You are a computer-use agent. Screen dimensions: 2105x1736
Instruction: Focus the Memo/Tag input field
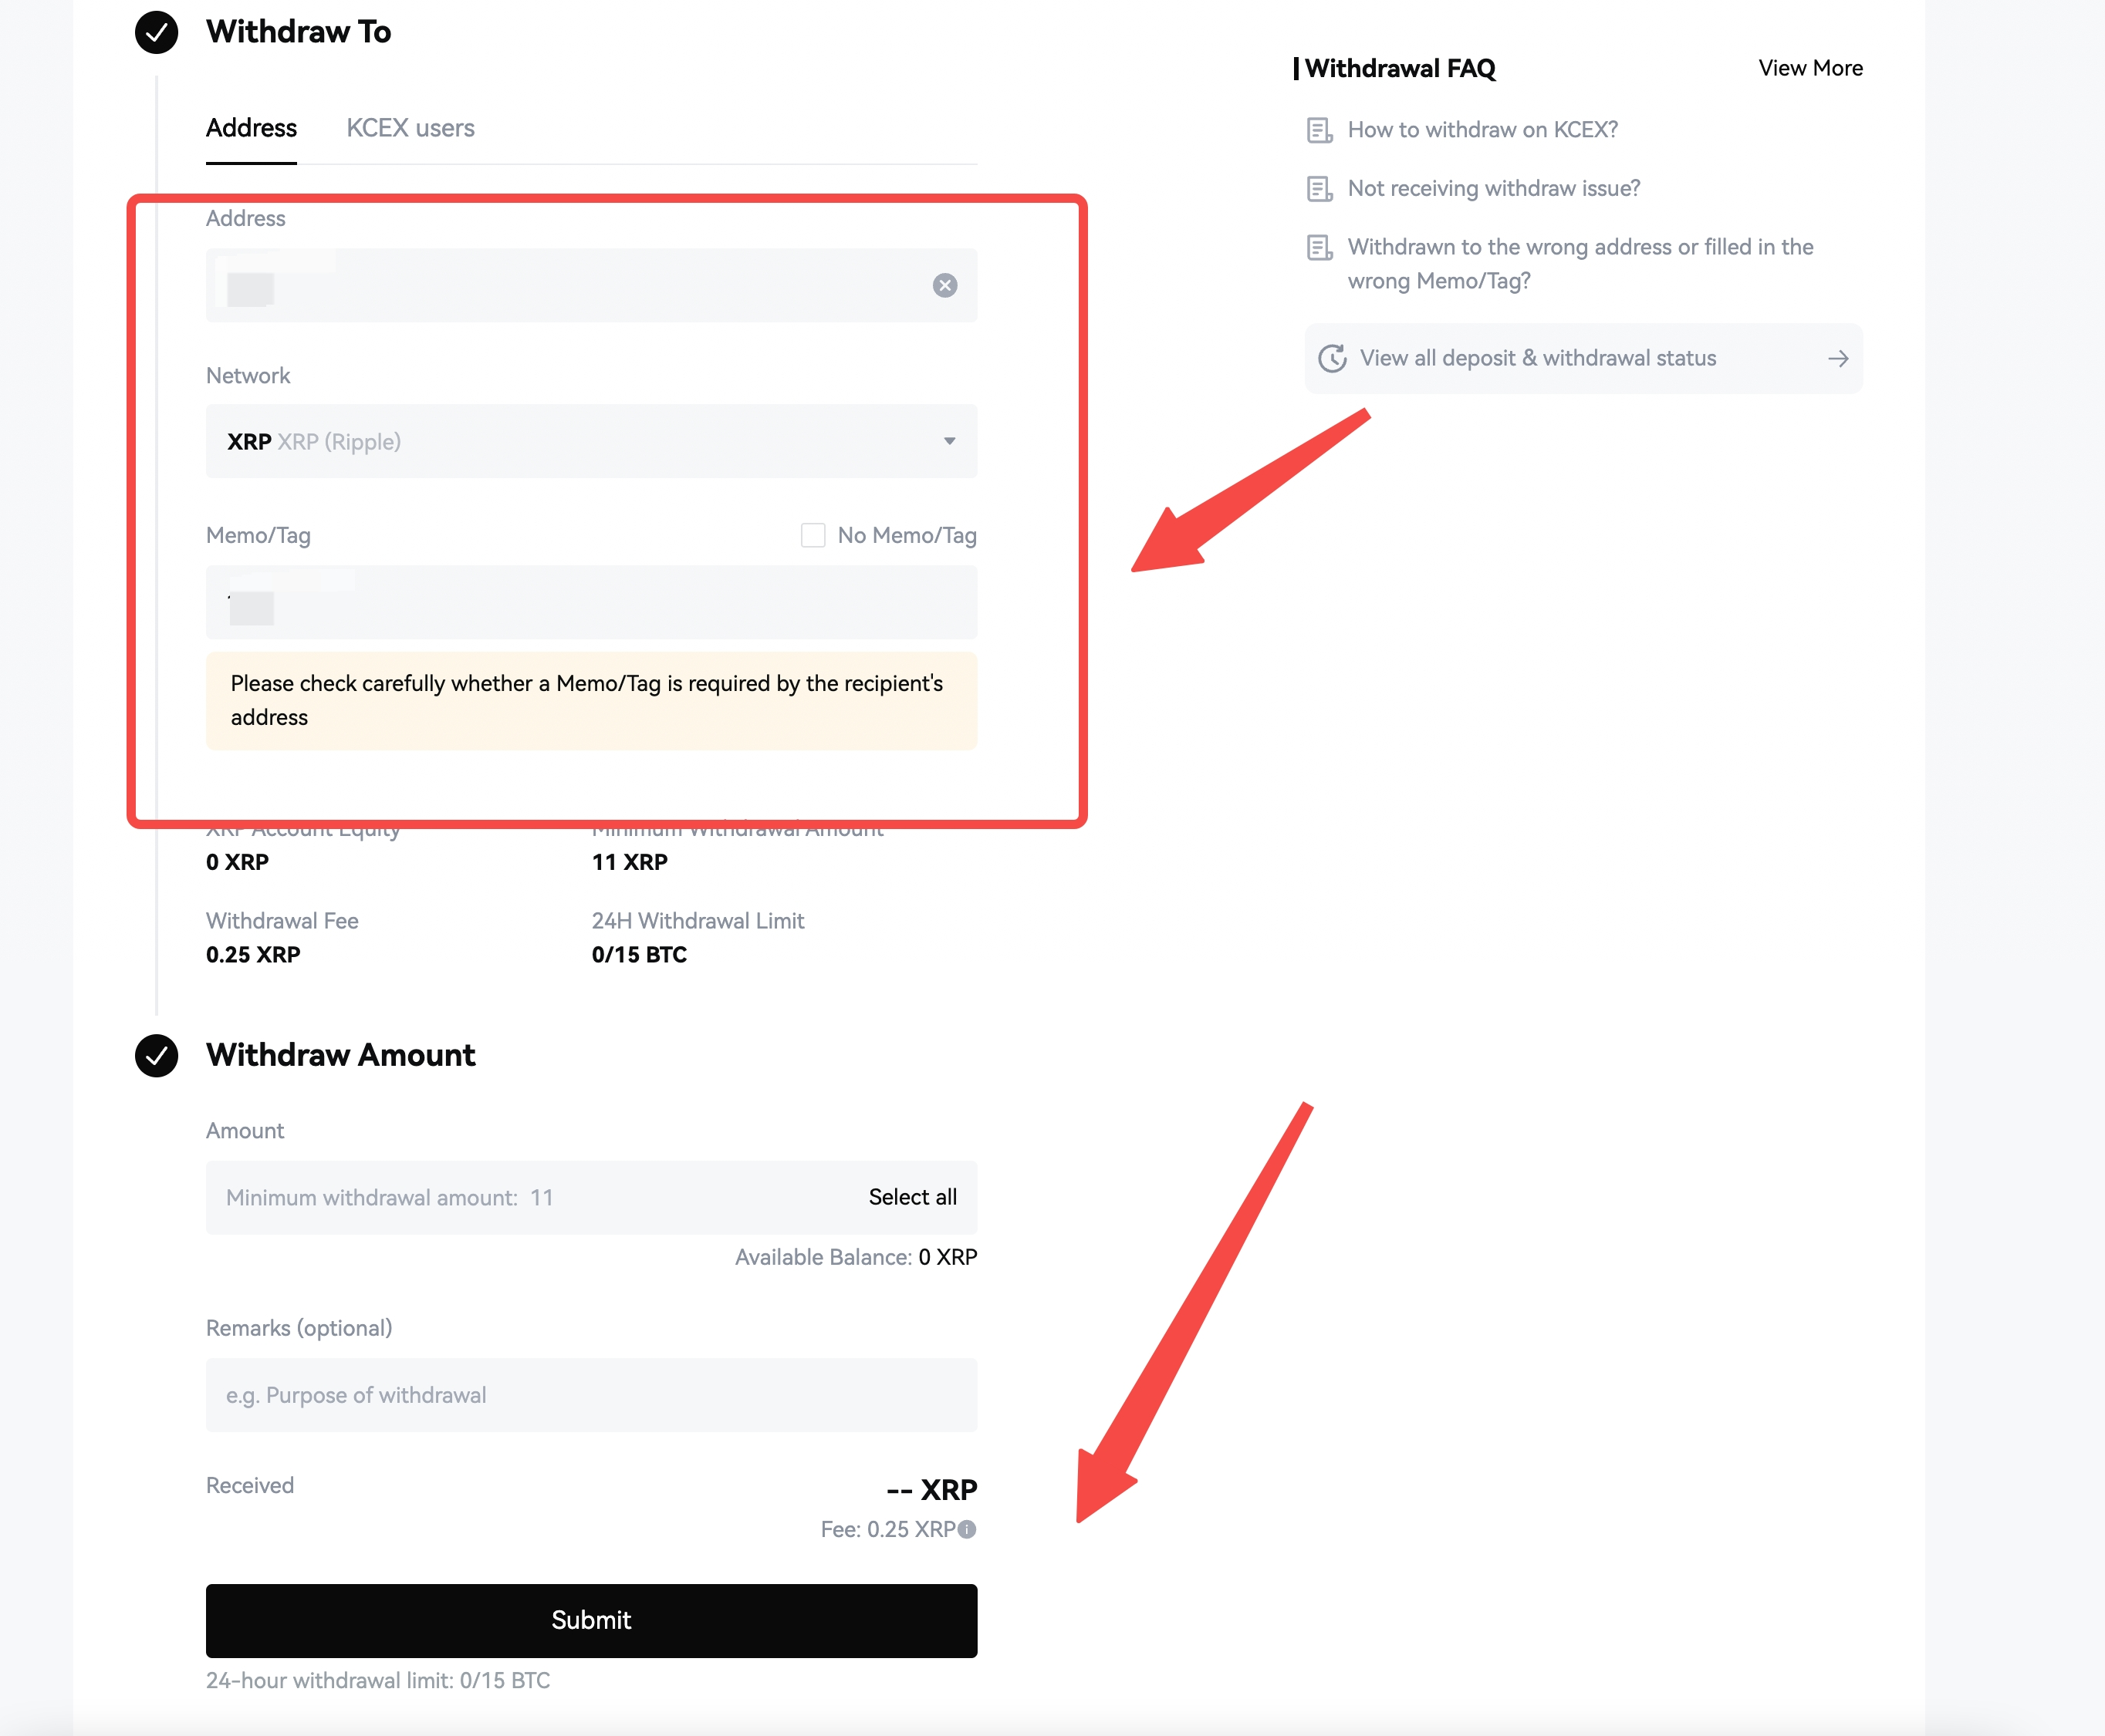point(591,602)
